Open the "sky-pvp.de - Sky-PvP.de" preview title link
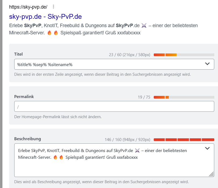 pos(45,17)
